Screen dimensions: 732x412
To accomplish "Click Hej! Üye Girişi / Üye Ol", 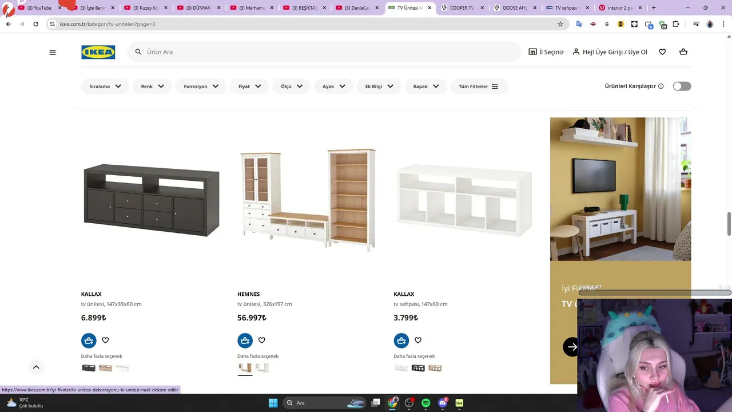I will (x=610, y=52).
